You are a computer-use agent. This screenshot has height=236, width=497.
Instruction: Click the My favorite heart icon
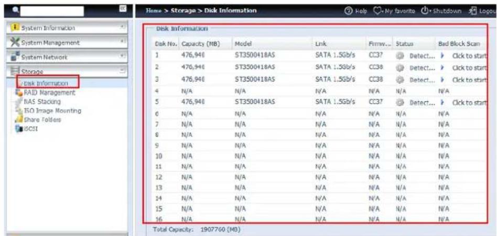click(x=376, y=11)
